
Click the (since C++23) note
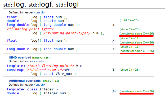130,29
